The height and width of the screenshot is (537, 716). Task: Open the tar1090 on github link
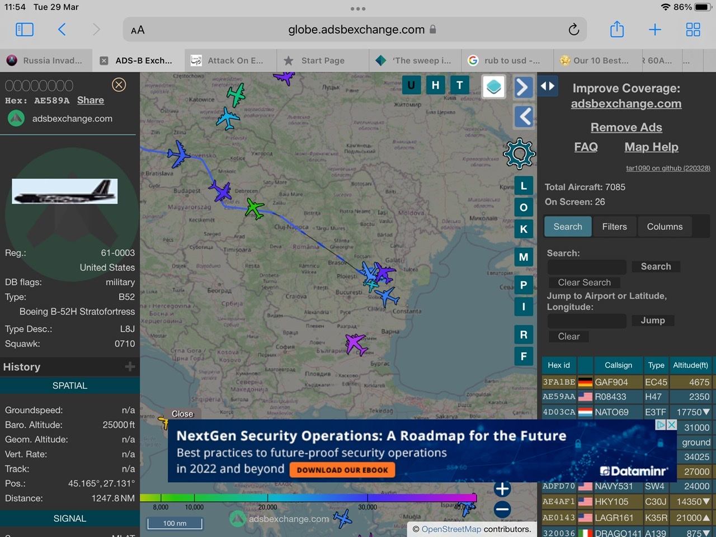pos(668,168)
